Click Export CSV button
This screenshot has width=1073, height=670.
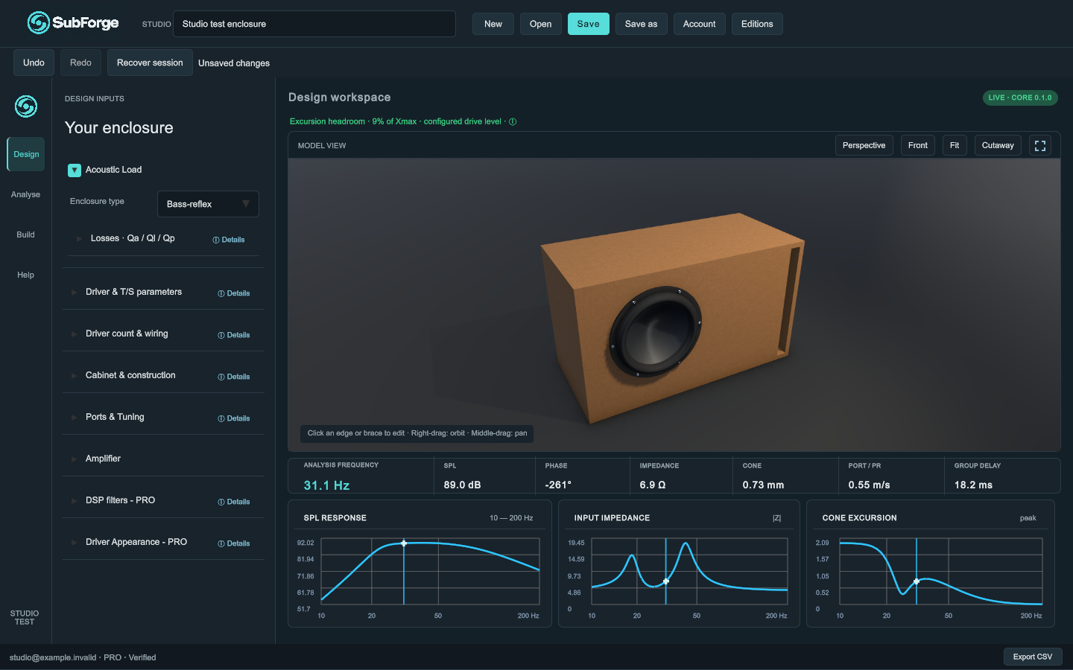pos(1033,657)
